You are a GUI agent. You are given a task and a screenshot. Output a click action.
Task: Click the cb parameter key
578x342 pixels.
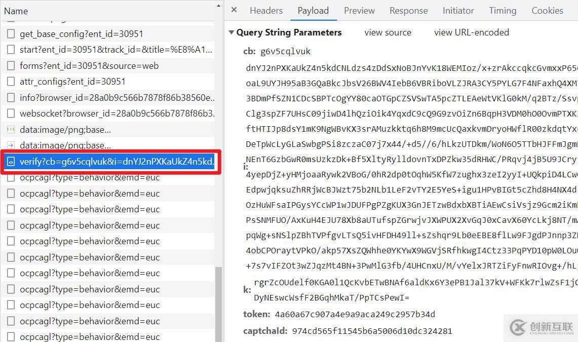coord(249,51)
